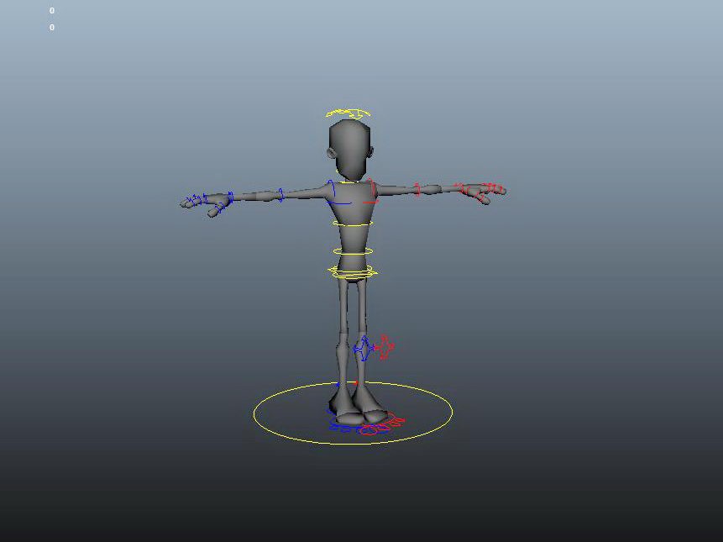Select the character's head mesh
Image resolution: width=723 pixels, height=542 pixels.
[x=350, y=150]
